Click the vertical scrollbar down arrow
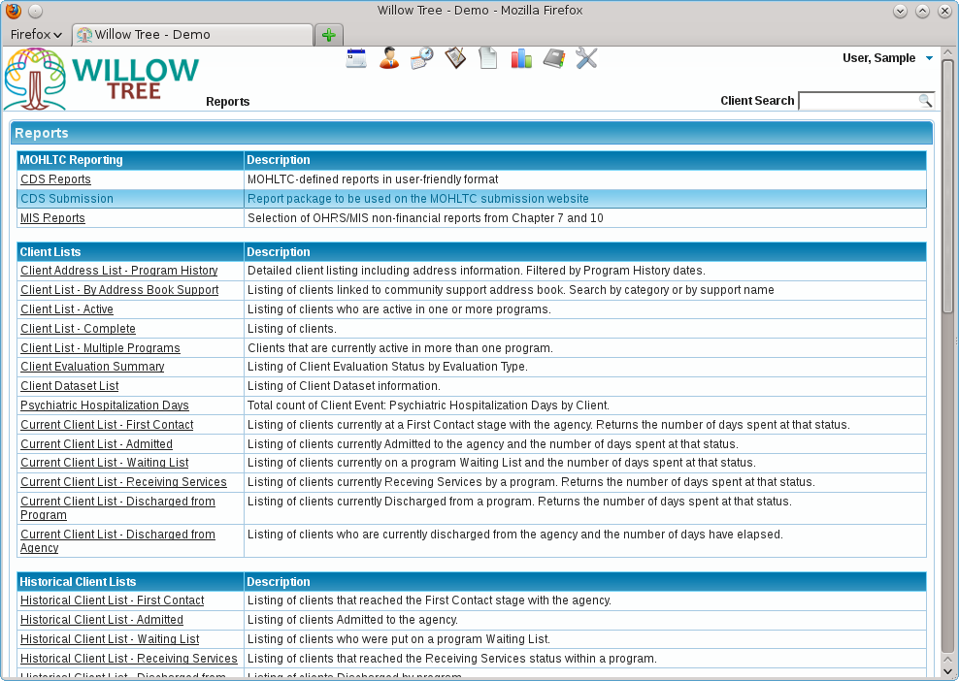959x681 pixels. tap(947, 671)
